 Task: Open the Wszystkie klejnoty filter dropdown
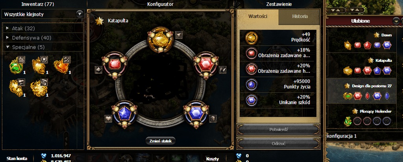(x=79, y=14)
